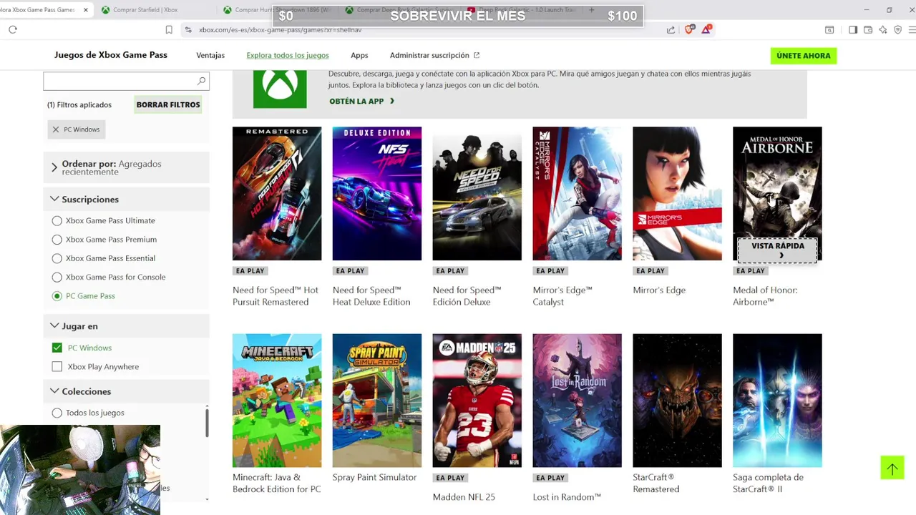Open the Spray Paint Simulator cover
Image resolution: width=916 pixels, height=515 pixels.
tap(377, 401)
